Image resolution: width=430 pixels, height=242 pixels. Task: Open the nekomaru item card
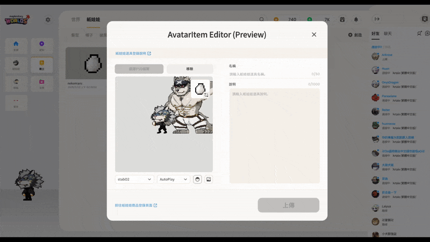pos(86,68)
